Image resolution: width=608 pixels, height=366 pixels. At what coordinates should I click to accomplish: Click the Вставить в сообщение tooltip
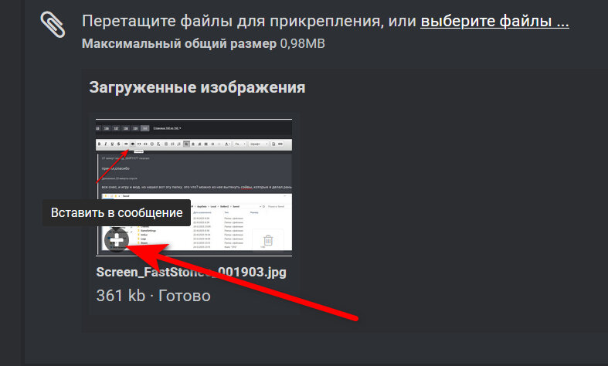117,212
